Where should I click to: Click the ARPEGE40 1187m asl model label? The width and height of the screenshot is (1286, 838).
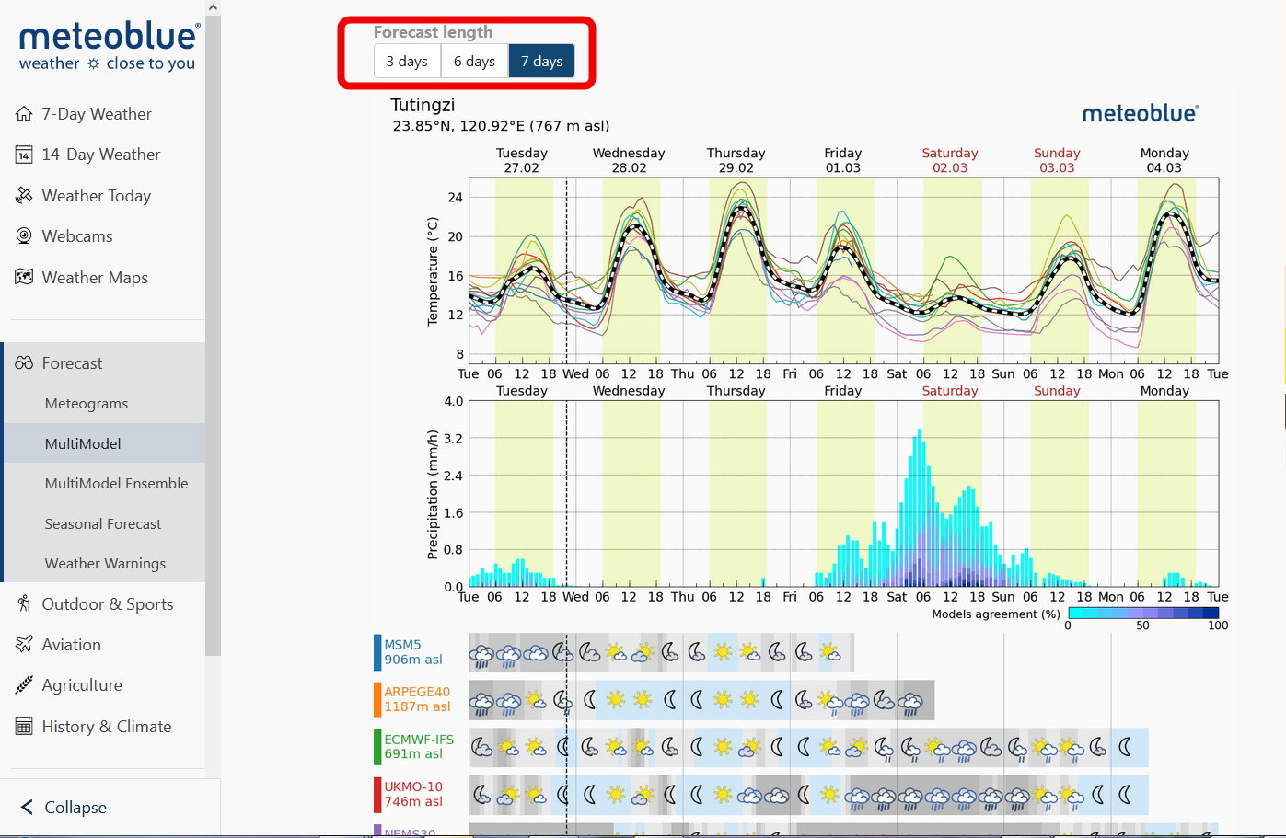coord(417,699)
